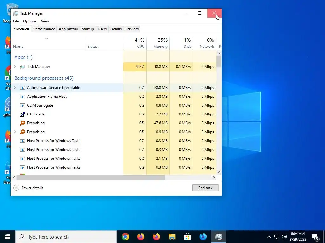
Task: Switch to the Startup tab
Action: (88, 29)
